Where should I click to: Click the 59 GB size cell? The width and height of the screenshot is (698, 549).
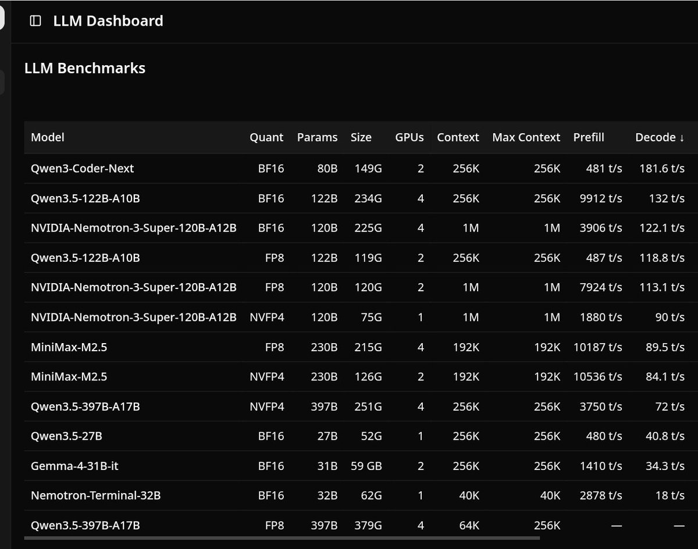(x=366, y=466)
